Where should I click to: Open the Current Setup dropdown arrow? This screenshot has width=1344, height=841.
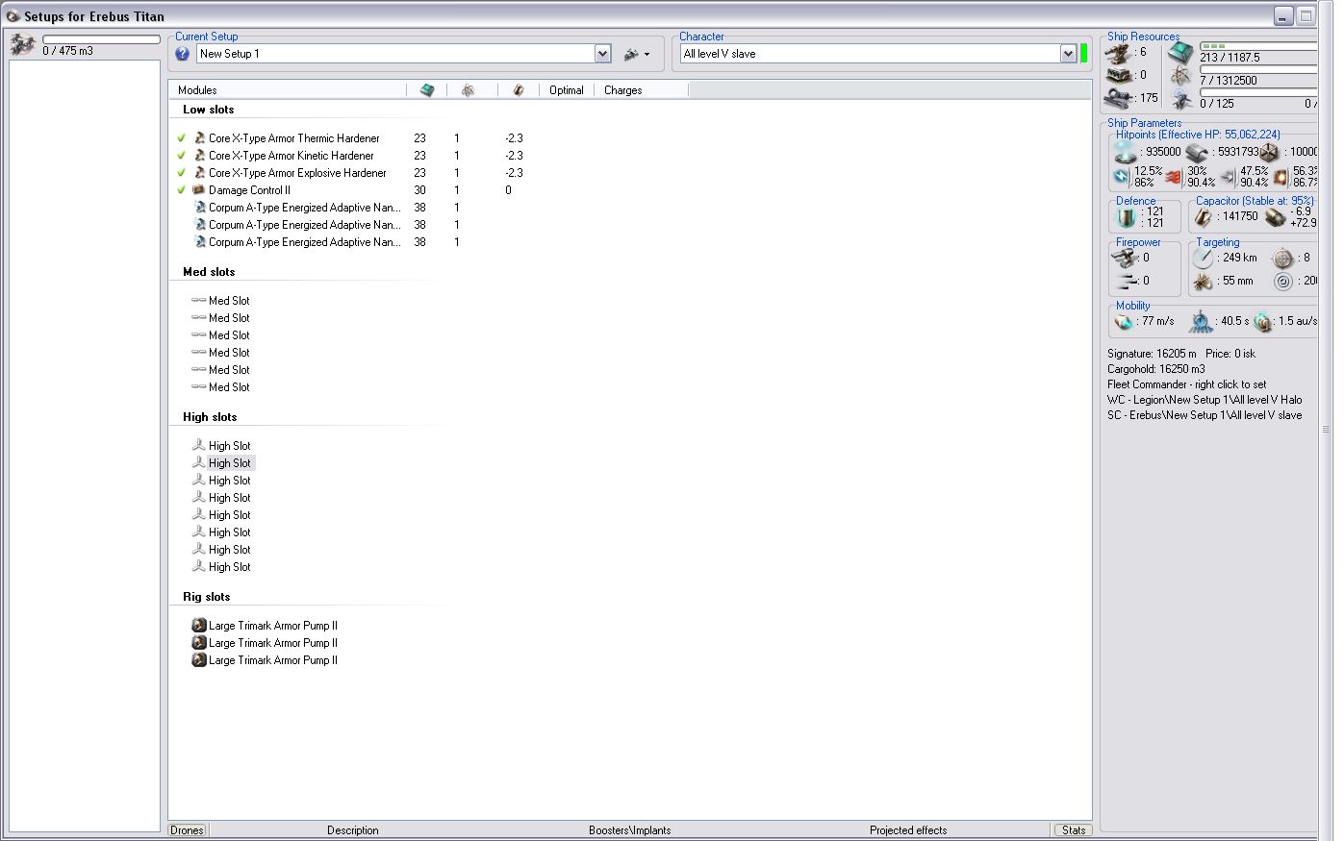coord(603,54)
